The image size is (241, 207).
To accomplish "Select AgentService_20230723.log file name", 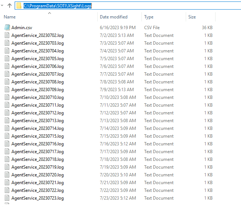I will coord(37,198).
